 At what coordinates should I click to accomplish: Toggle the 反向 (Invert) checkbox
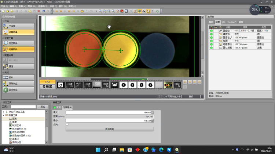click(x=67, y=124)
